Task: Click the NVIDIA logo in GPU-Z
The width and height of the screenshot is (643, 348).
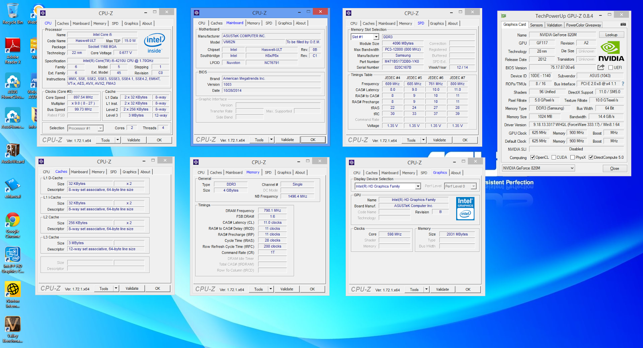Action: [x=611, y=52]
